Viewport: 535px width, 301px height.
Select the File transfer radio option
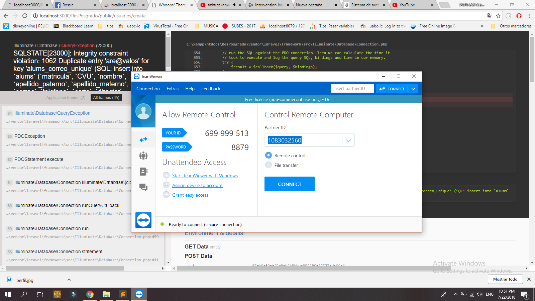click(x=269, y=165)
